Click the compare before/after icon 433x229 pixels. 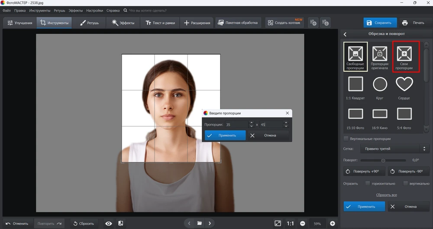click(120, 223)
